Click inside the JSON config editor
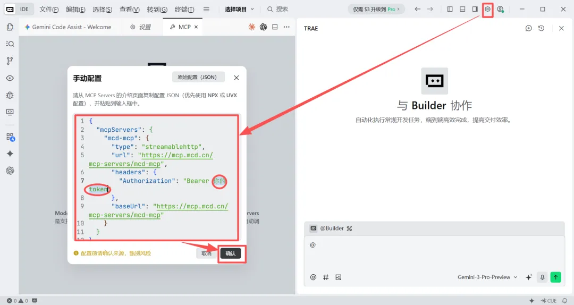This screenshot has width=574, height=305. (x=157, y=177)
